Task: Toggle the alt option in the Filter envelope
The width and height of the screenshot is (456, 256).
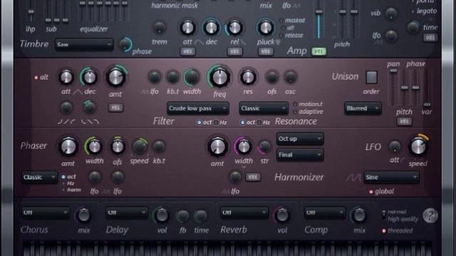Action: click(x=41, y=78)
